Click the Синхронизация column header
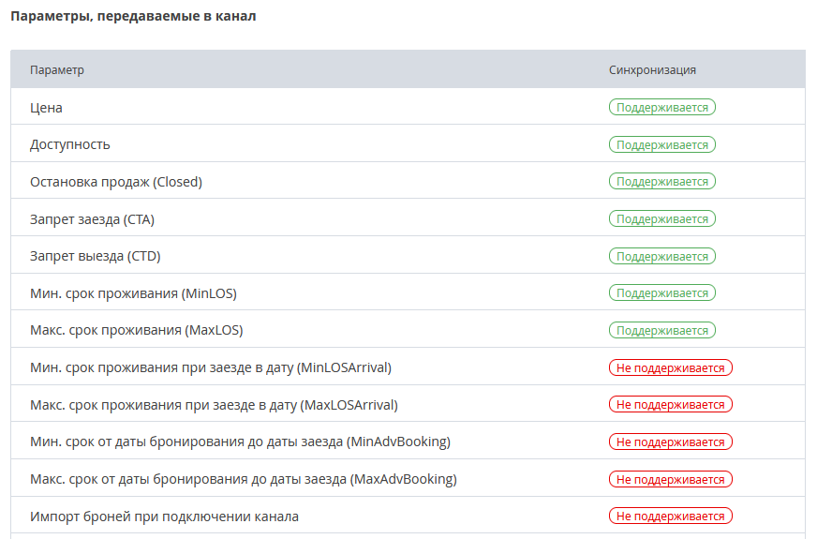 [x=652, y=70]
